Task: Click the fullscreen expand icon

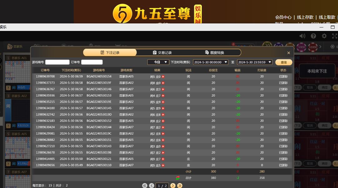Action: (334, 36)
